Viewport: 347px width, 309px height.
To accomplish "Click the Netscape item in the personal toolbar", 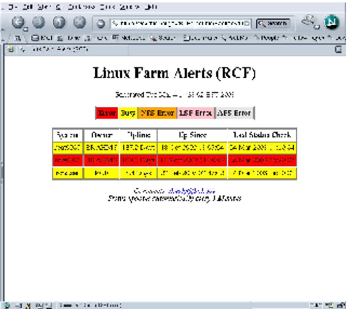I will click(x=128, y=38).
